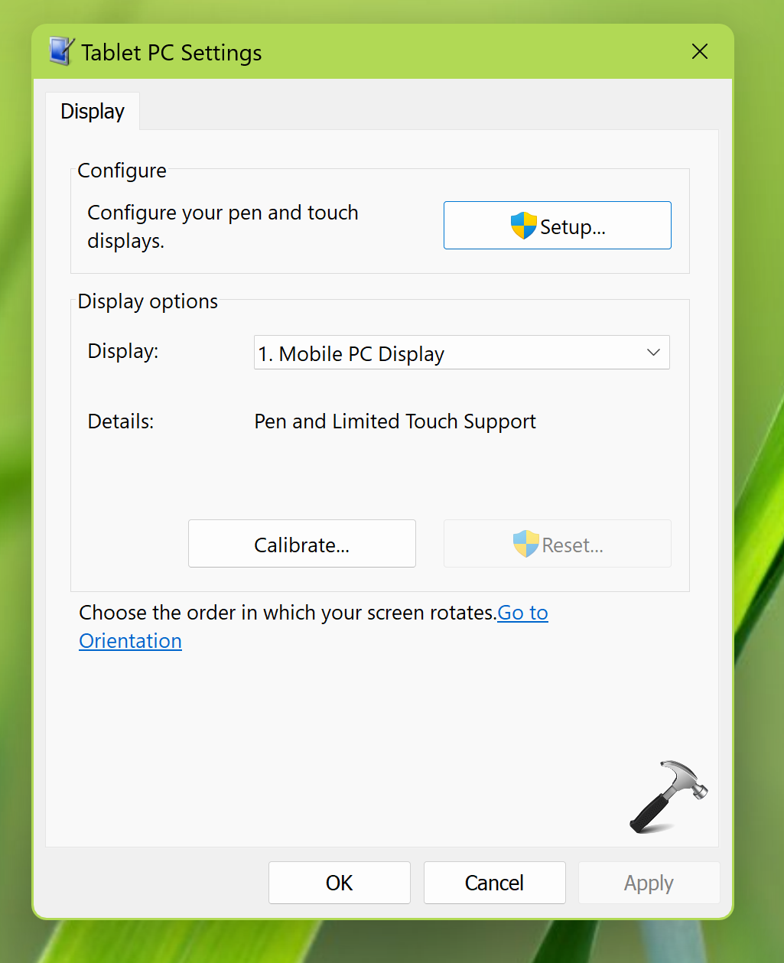
Task: Click the Reset... button
Action: 558,544
